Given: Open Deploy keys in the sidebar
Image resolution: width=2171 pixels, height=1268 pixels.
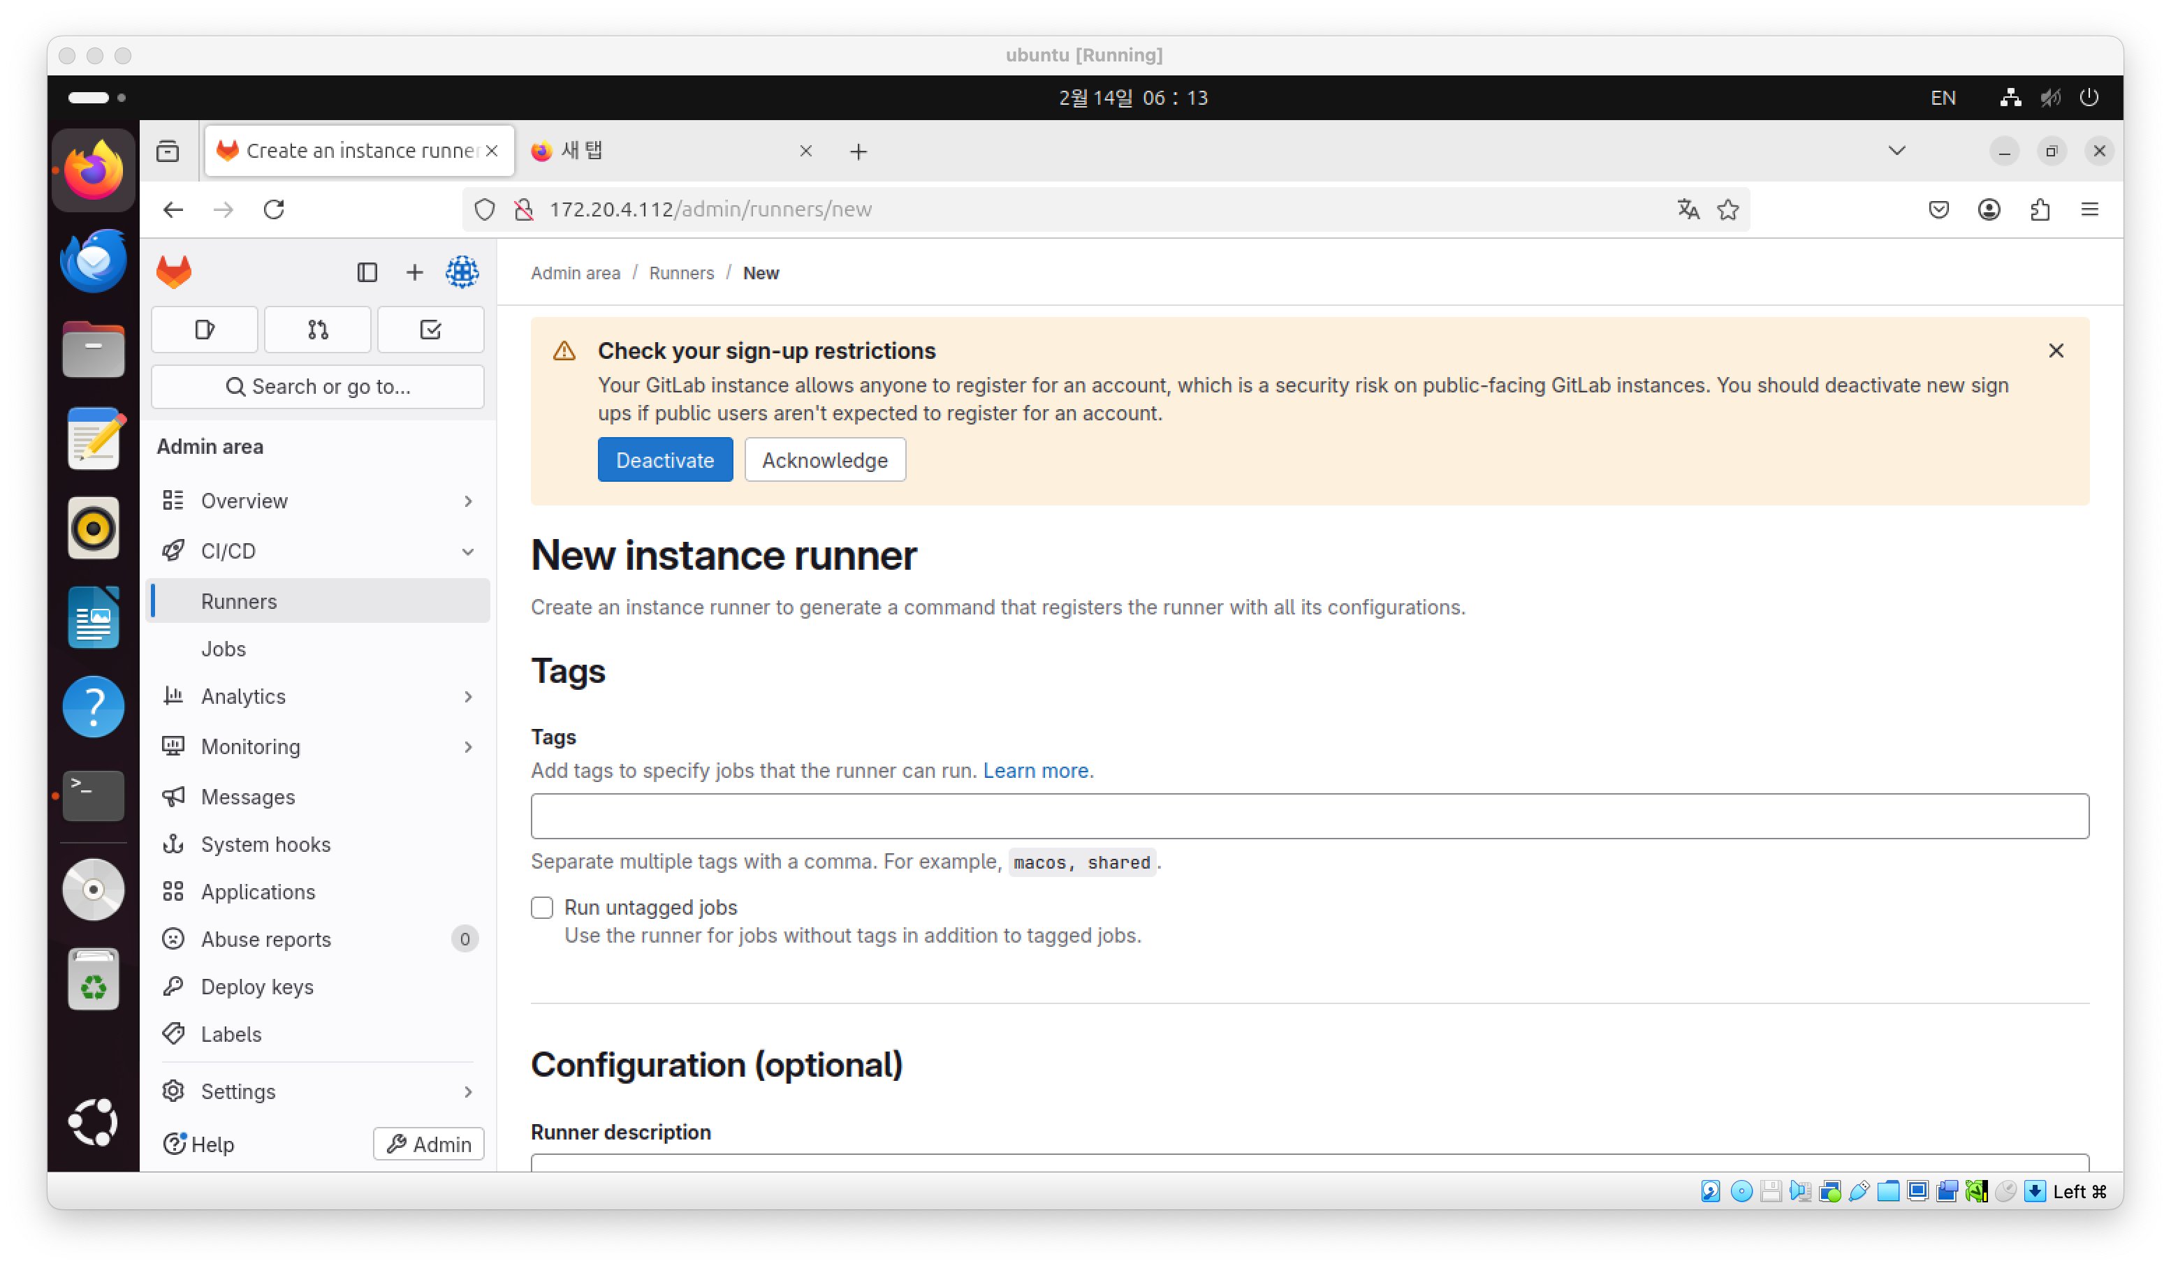Looking at the screenshot, I should point(318,987).
